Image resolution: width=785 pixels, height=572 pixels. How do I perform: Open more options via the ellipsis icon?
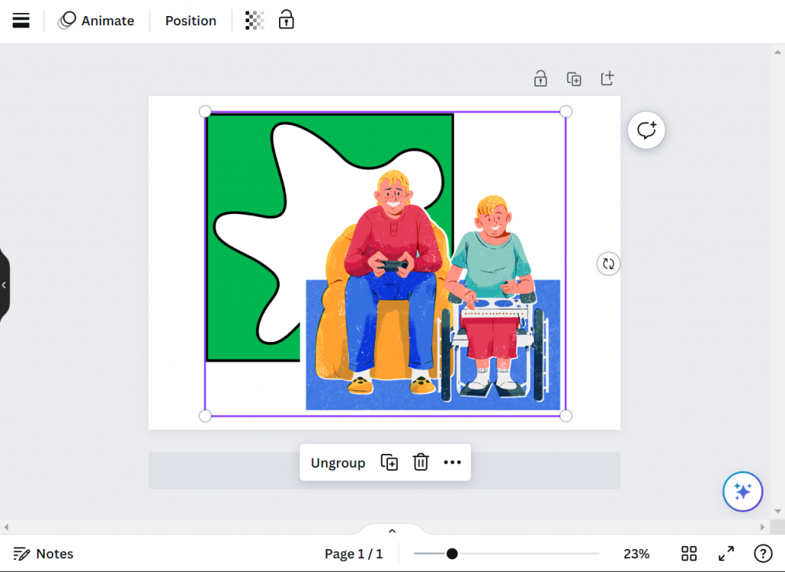[452, 462]
